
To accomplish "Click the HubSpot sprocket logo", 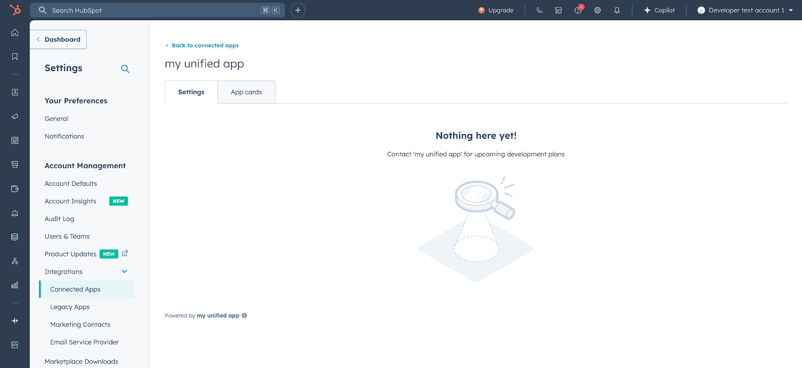I will [x=15, y=10].
